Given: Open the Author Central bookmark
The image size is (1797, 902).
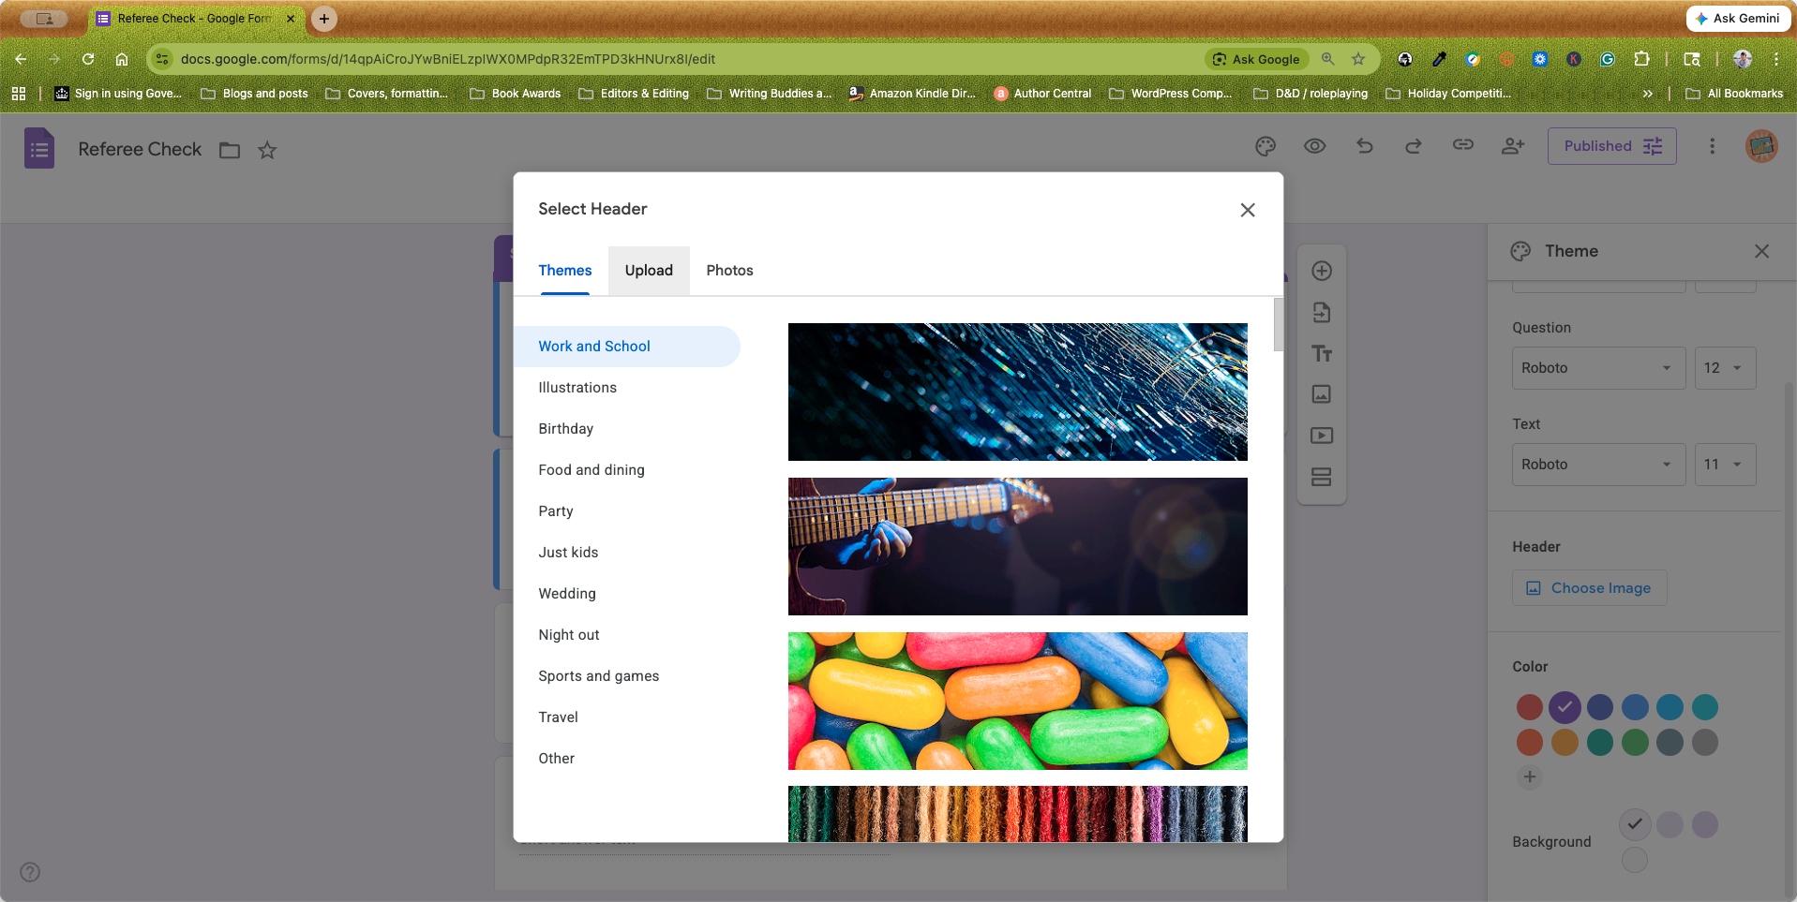Looking at the screenshot, I should [1042, 94].
